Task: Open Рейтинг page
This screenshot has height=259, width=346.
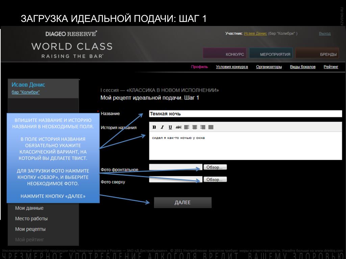Action: 331,67
